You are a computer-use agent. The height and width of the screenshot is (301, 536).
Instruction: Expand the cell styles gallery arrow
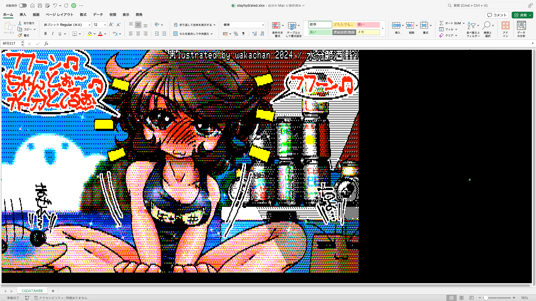coord(383,28)
